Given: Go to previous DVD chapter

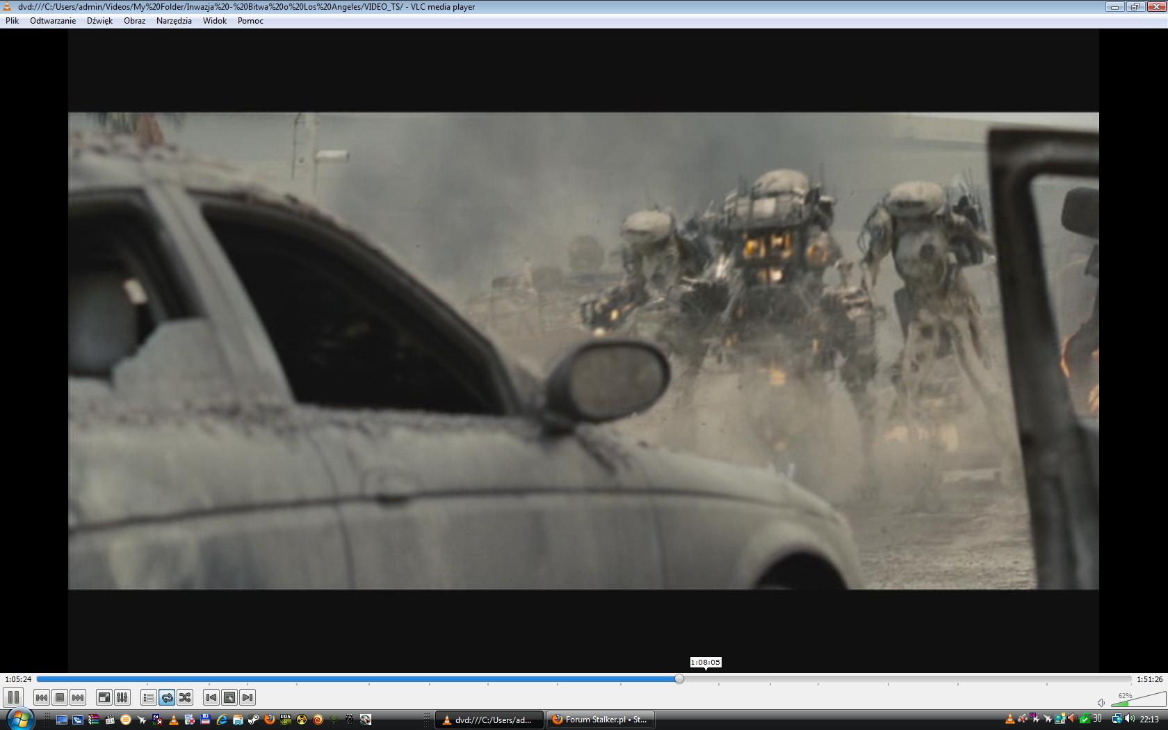Looking at the screenshot, I should click(211, 697).
